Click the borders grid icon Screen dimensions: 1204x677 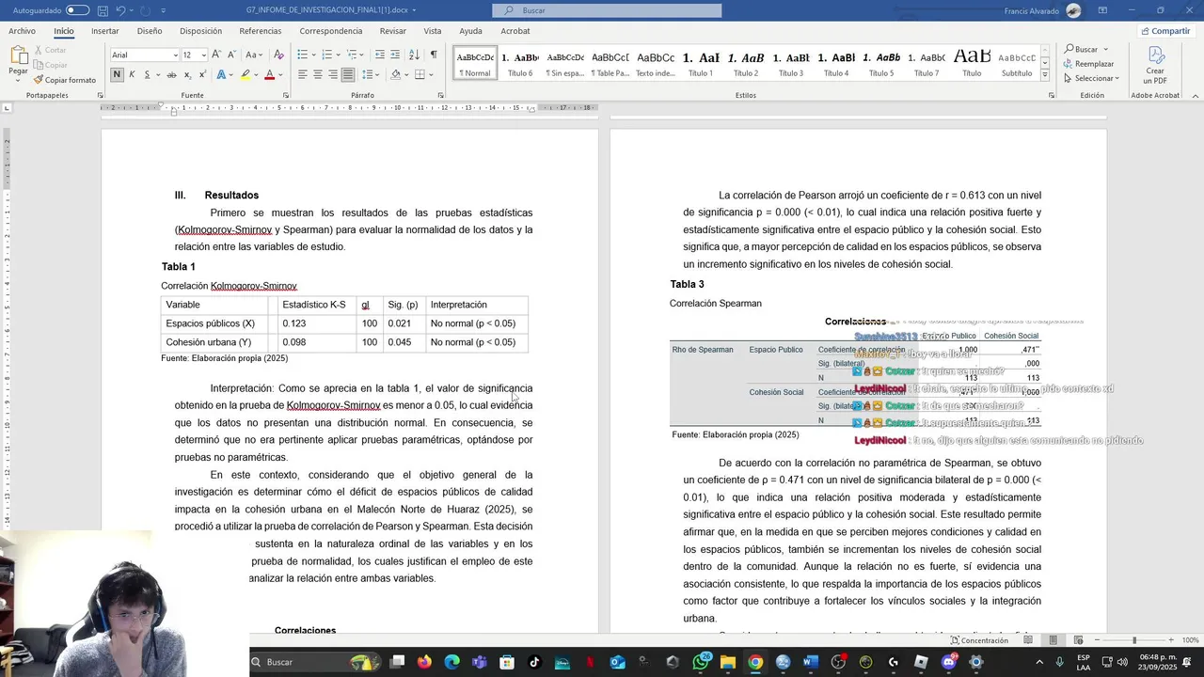(420, 74)
